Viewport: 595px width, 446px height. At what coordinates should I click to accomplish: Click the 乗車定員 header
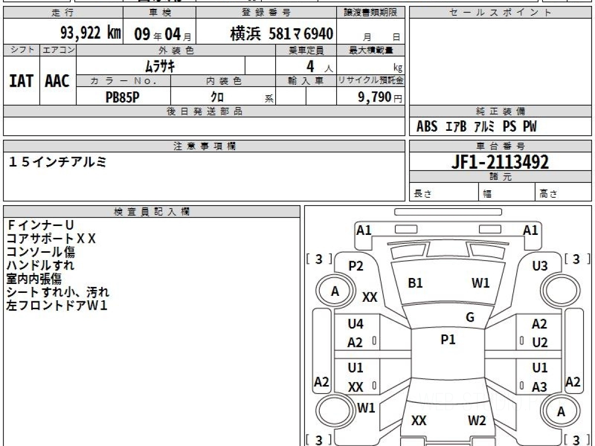(x=306, y=50)
